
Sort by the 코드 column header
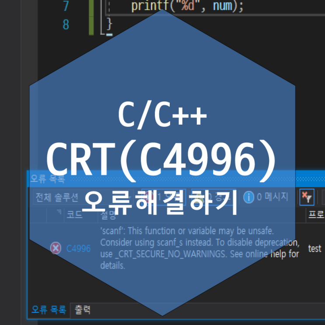point(74,215)
